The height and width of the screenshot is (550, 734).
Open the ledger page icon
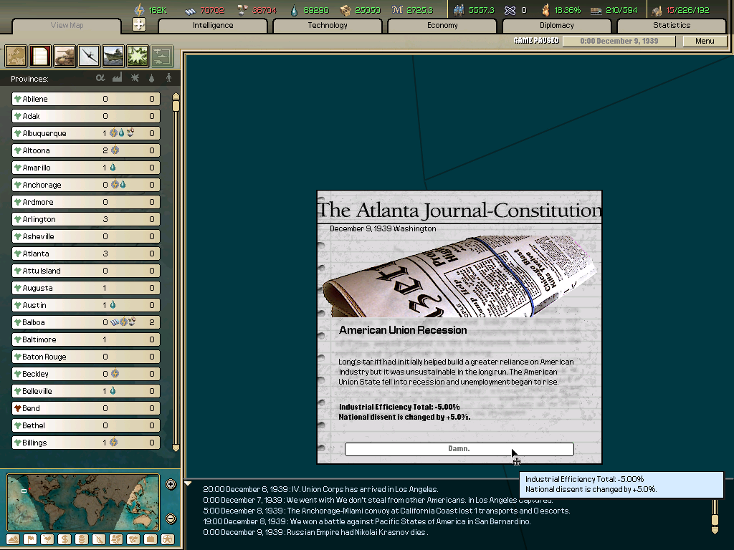pos(40,56)
